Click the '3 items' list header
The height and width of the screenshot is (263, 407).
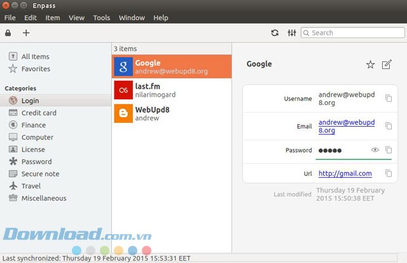tap(125, 48)
